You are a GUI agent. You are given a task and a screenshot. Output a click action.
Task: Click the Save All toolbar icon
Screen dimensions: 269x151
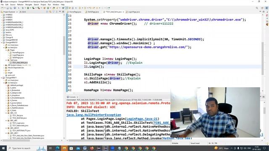(11, 8)
